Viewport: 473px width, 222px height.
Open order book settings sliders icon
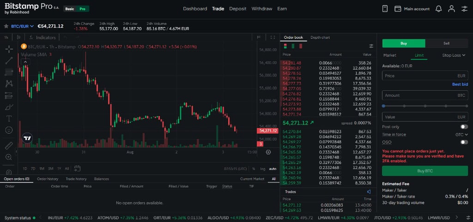tap(371, 46)
